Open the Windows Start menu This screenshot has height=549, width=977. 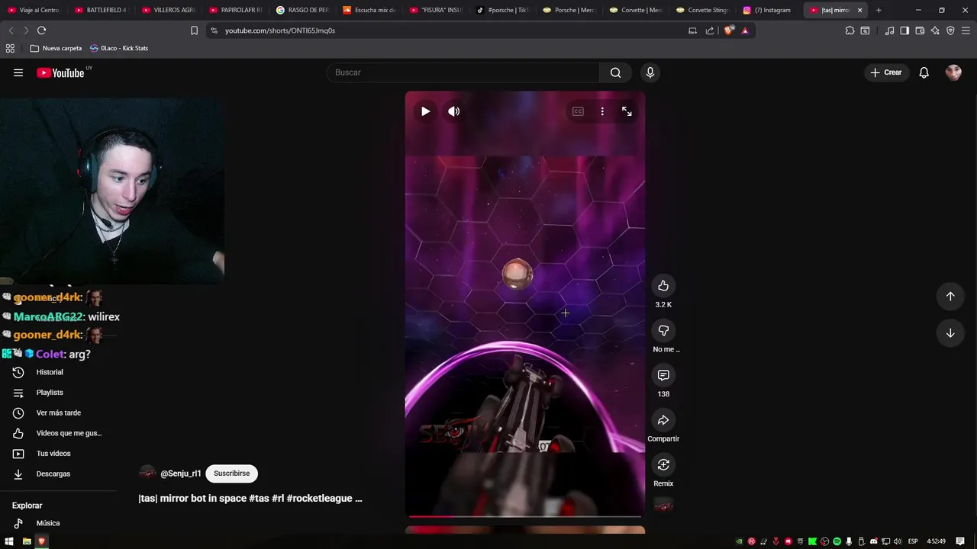(x=9, y=541)
